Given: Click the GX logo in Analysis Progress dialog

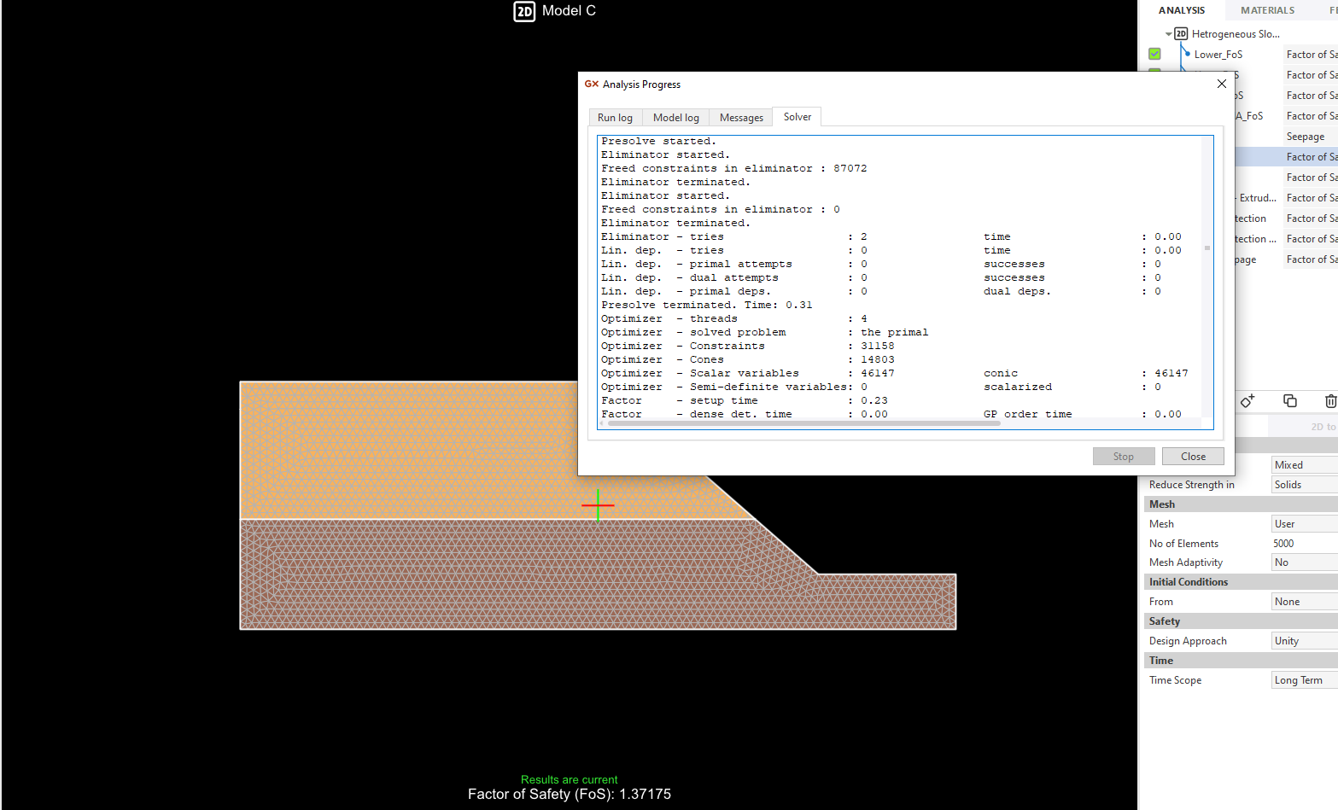Looking at the screenshot, I should coord(591,84).
